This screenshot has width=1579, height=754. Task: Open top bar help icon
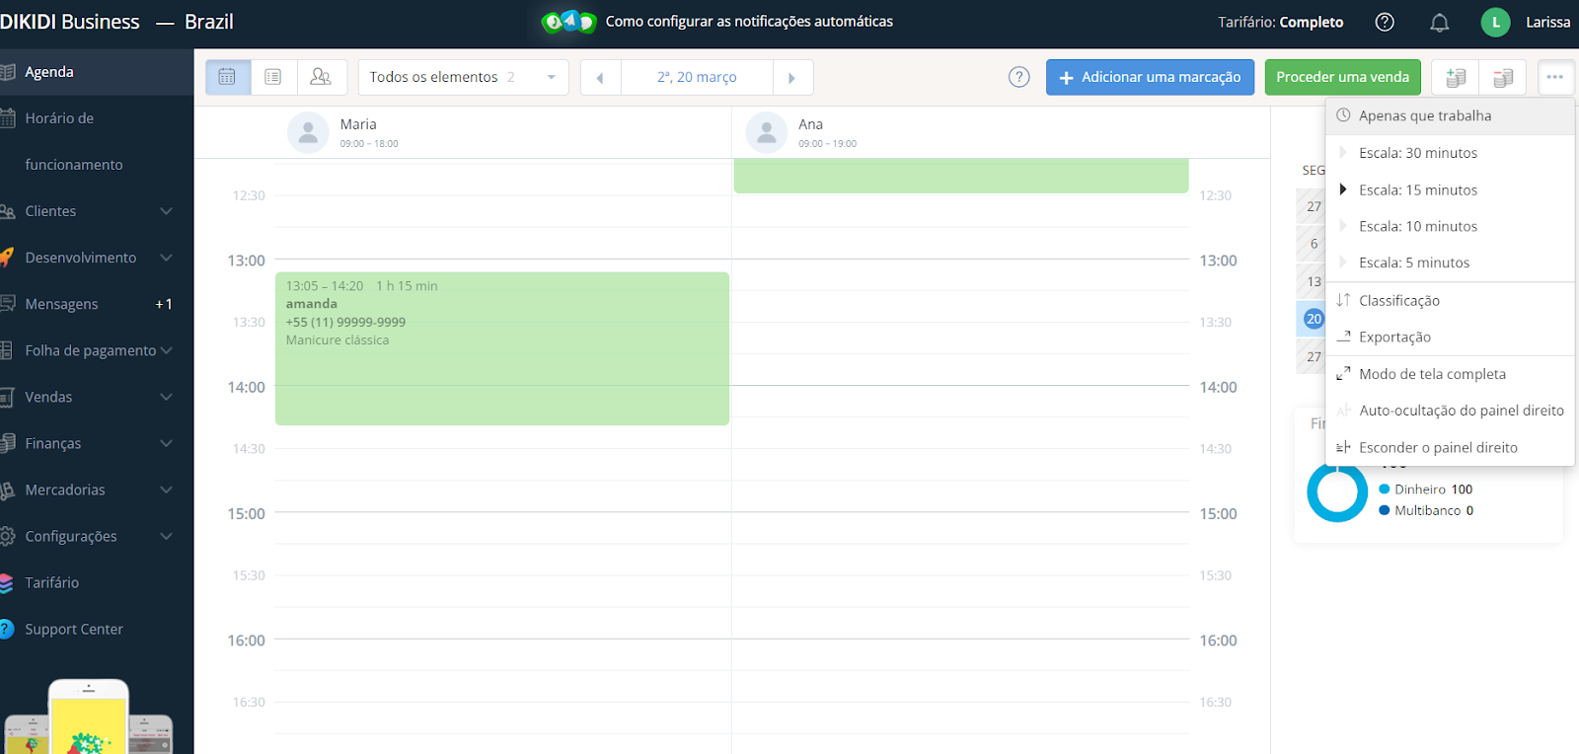coord(1385,22)
